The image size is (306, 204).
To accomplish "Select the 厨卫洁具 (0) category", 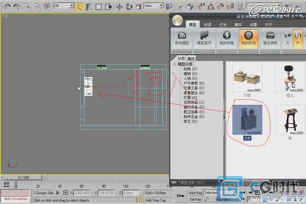I will click(194, 112).
